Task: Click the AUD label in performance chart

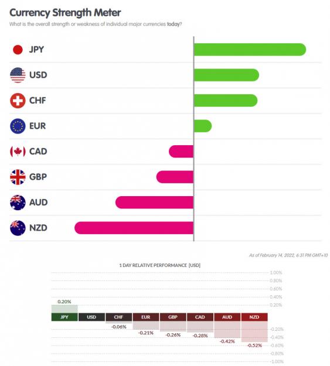Action: tap(227, 317)
